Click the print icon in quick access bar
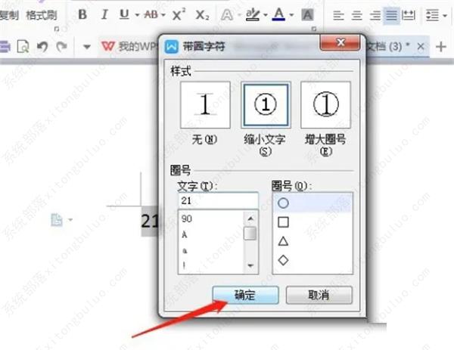The image size is (454, 350). pos(5,46)
